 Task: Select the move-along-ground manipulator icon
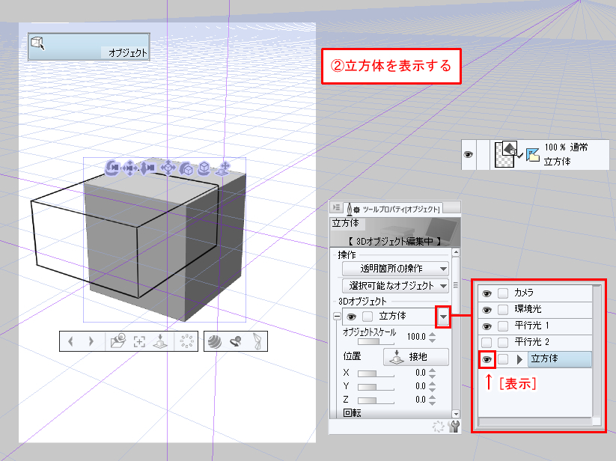tap(223, 168)
